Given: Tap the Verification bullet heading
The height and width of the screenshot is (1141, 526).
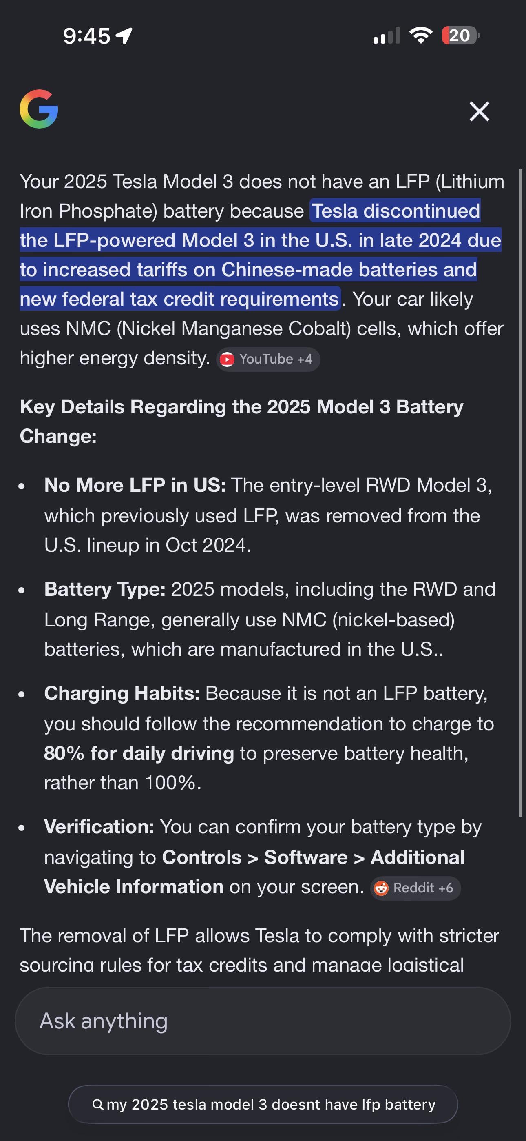Looking at the screenshot, I should pyautogui.click(x=99, y=826).
